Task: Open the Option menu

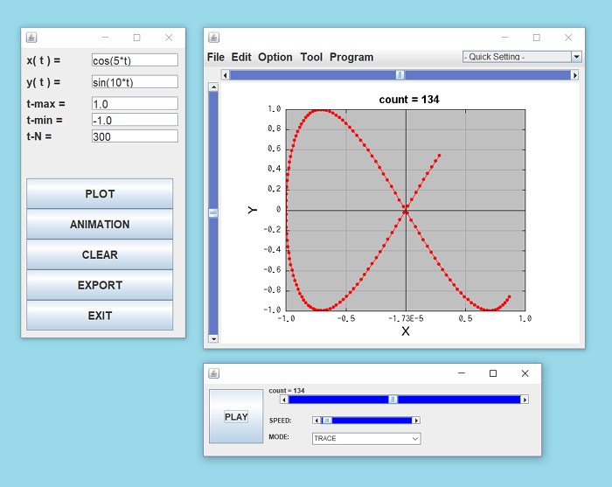Action: (275, 58)
